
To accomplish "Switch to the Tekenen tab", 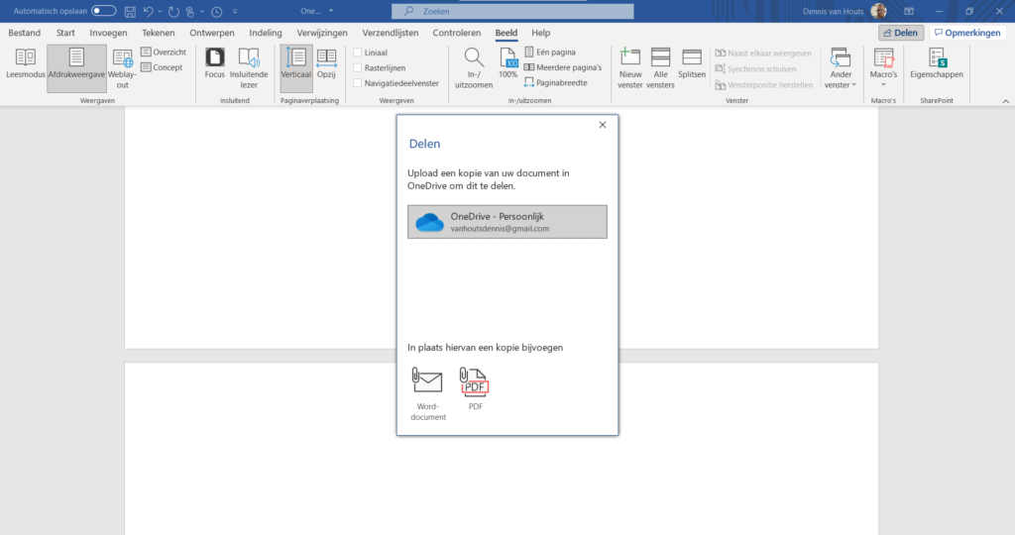I will tap(158, 33).
